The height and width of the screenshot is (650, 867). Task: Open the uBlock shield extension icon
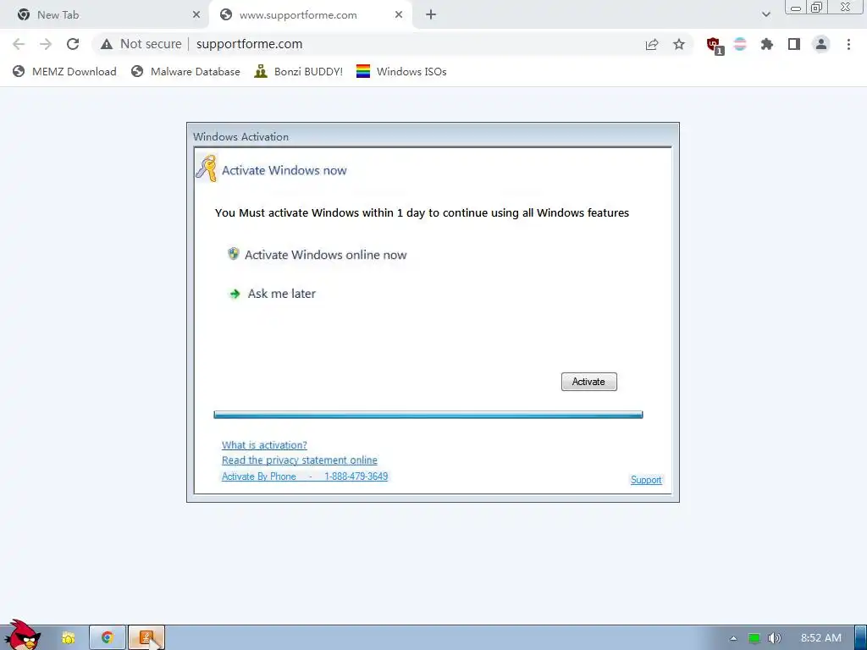(x=715, y=46)
